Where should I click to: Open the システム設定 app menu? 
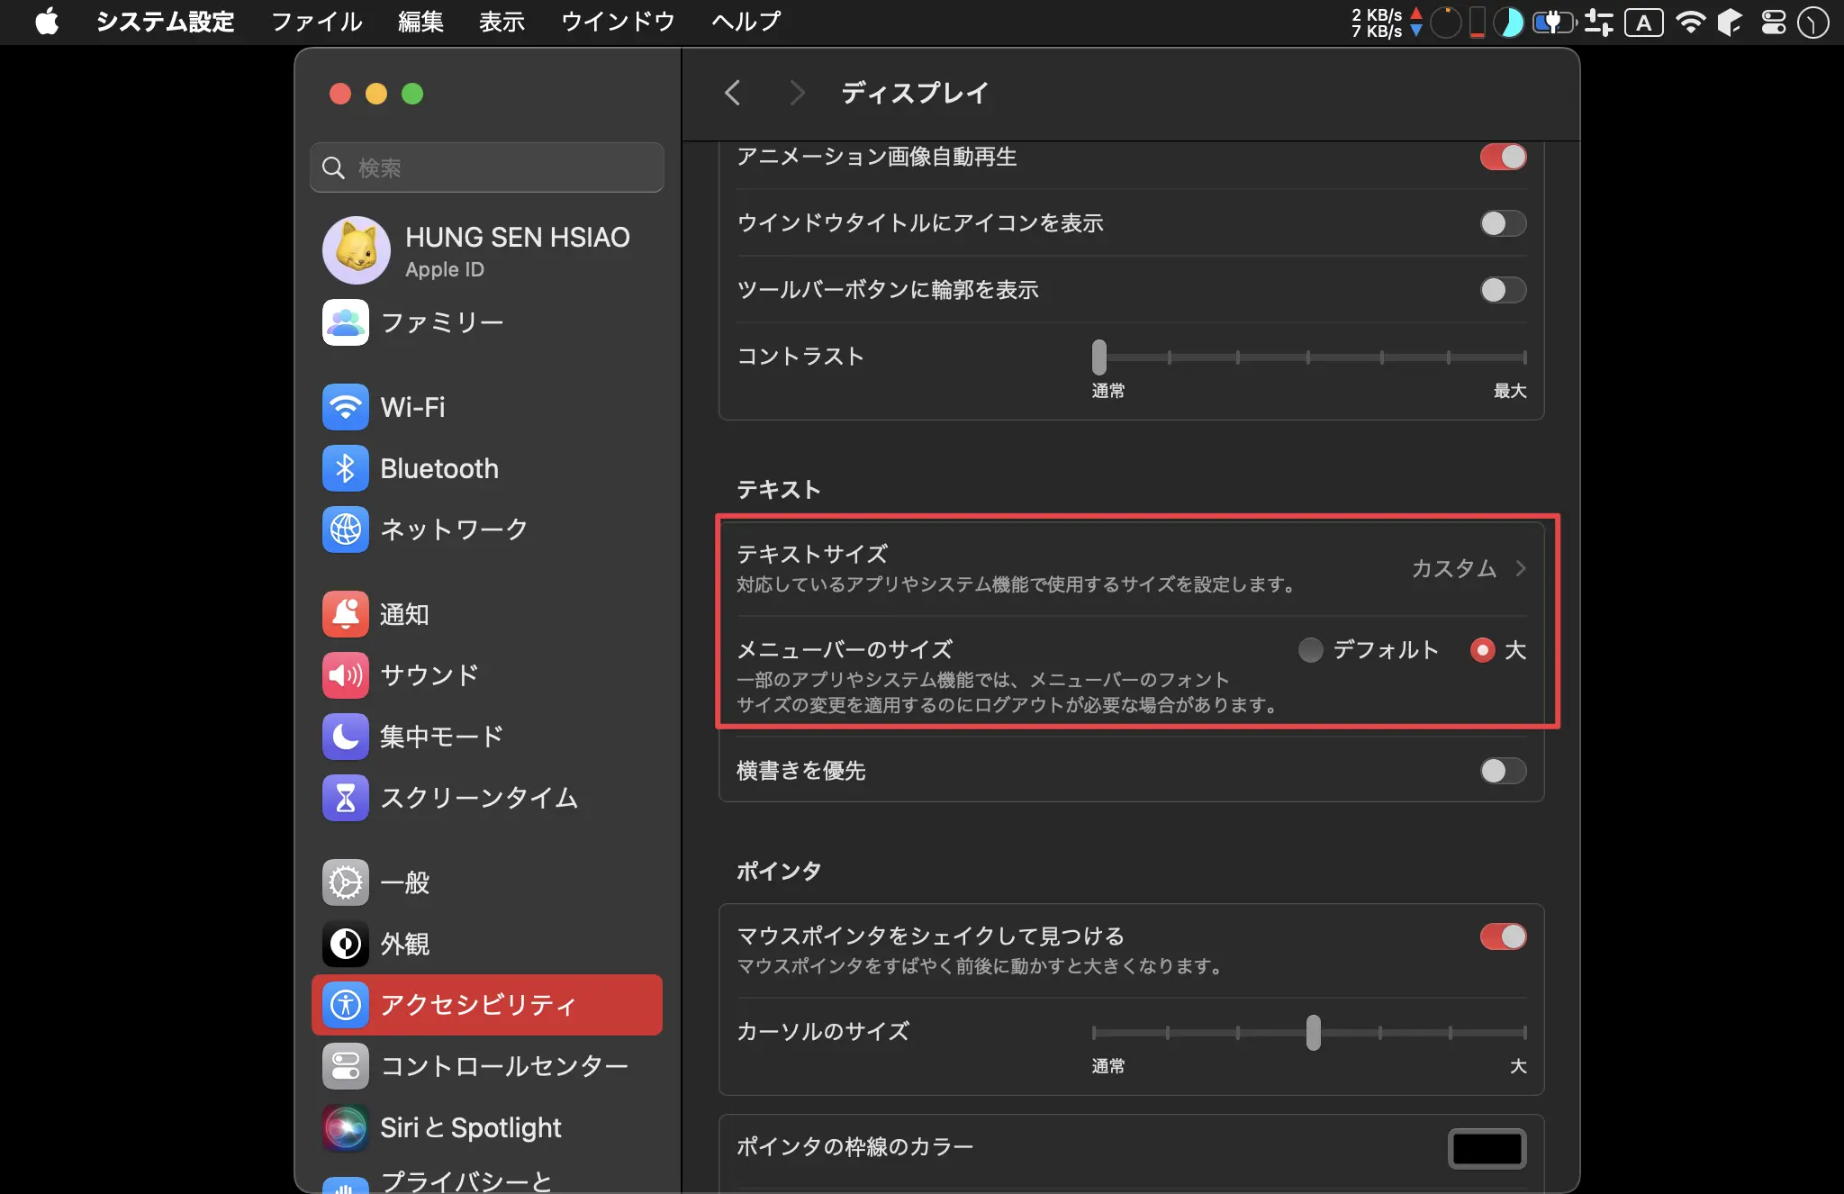point(166,22)
